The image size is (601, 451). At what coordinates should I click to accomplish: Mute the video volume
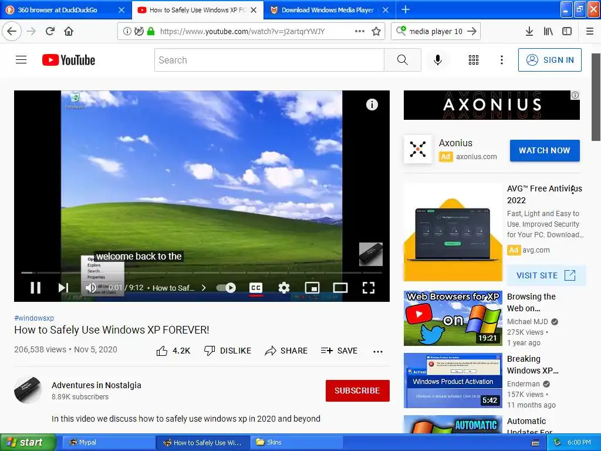[91, 288]
